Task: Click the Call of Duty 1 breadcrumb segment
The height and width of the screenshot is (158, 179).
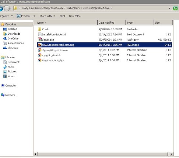Action: click(88, 8)
